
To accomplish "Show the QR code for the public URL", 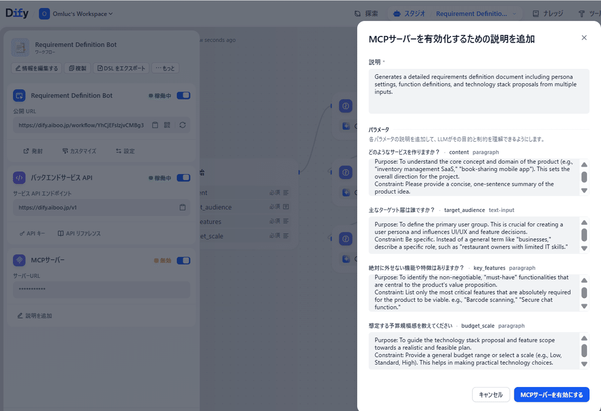I will tap(167, 124).
